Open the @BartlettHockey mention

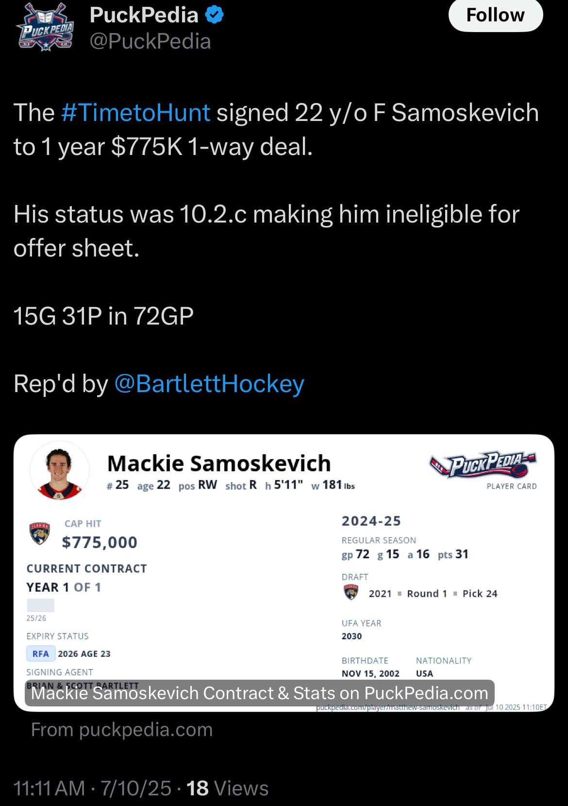(x=209, y=384)
